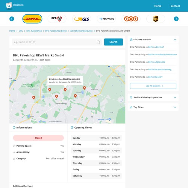Expand the Top Cities panel

tap(175, 107)
